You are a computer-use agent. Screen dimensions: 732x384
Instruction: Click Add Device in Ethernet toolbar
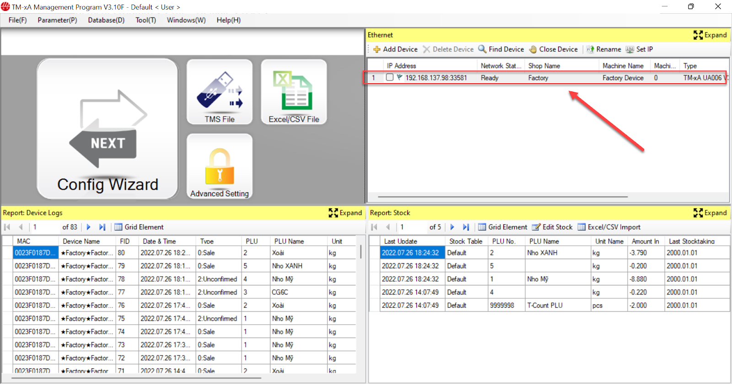(395, 49)
